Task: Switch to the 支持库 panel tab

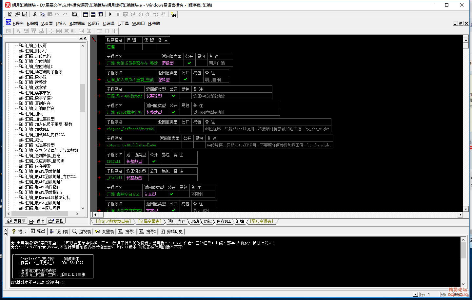Action: (16, 221)
